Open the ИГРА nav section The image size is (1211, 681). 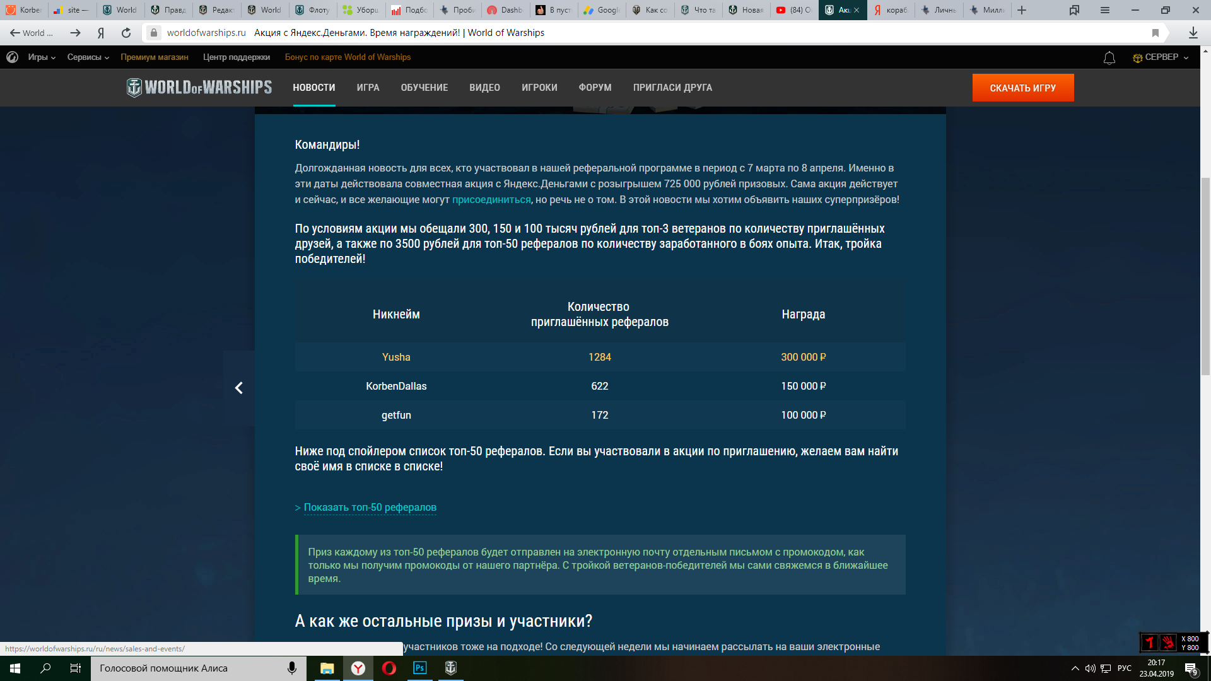tap(368, 88)
